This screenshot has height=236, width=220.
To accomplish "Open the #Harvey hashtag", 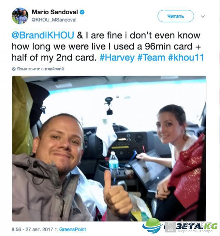I will [x=117, y=58].
